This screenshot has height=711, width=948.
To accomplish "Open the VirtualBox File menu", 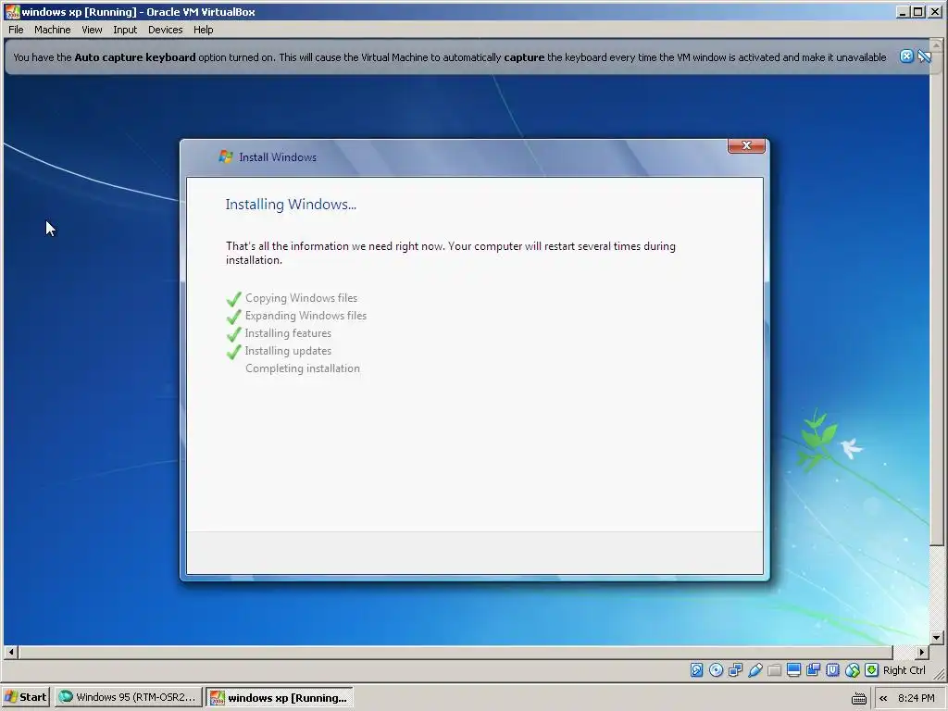I will 16,30.
